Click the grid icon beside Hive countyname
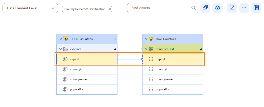Image resolution: width=264 pixels, height=107 pixels. 151,79
